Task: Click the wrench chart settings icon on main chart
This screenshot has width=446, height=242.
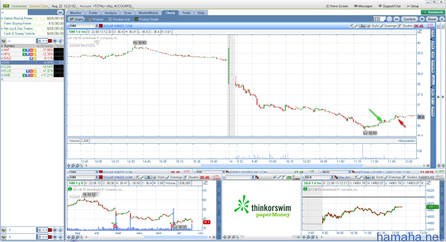Action: tap(356, 26)
